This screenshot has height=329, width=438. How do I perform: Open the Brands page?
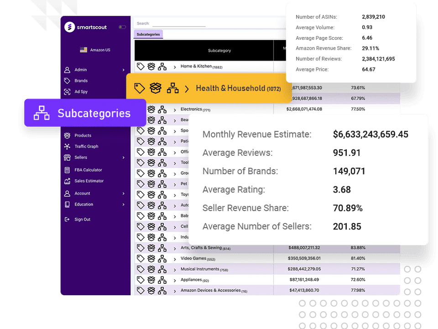tap(81, 80)
